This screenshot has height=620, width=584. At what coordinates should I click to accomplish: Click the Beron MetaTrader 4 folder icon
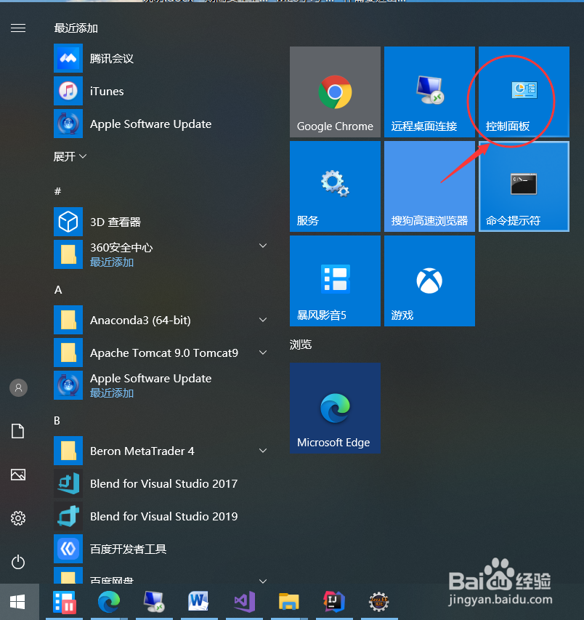[68, 451]
